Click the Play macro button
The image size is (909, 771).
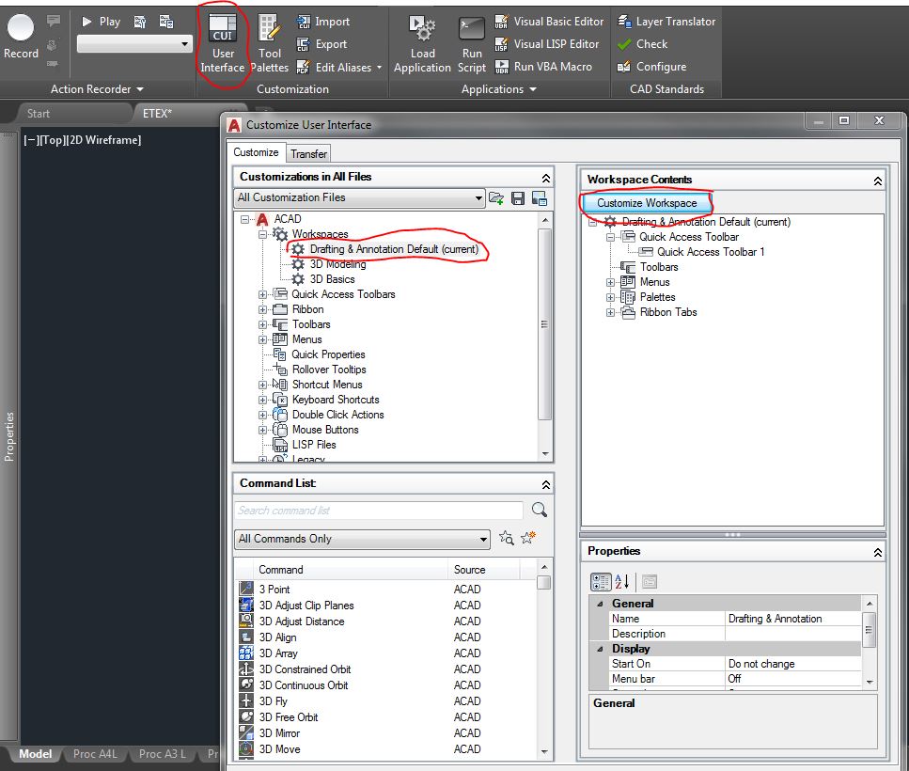pos(101,22)
